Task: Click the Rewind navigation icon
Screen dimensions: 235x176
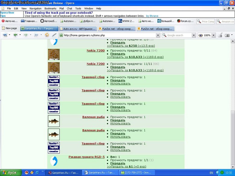Action: [5, 35]
